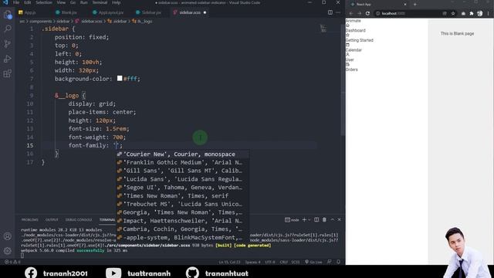Kill the terminal with the trash icon
Image resolution: width=494 pixels, height=278 pixels.
324,219
